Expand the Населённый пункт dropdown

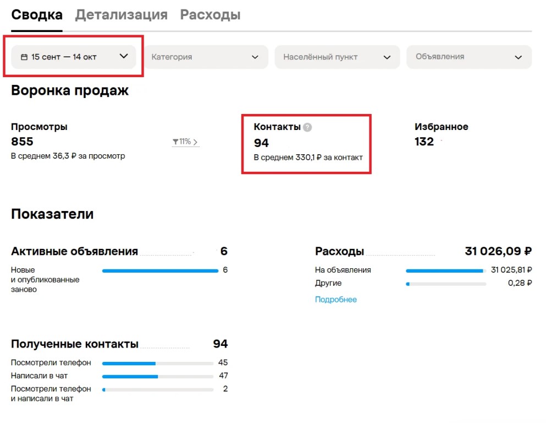click(x=337, y=57)
